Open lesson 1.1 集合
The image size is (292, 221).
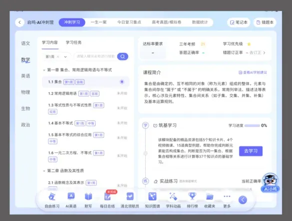85,82
